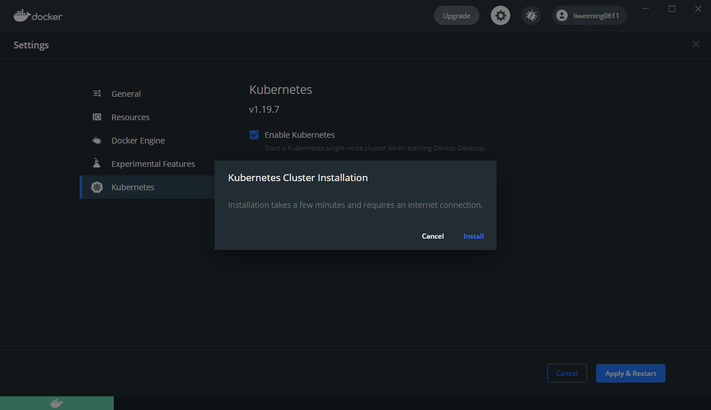Switch to Docker Engine settings

pyautogui.click(x=138, y=141)
